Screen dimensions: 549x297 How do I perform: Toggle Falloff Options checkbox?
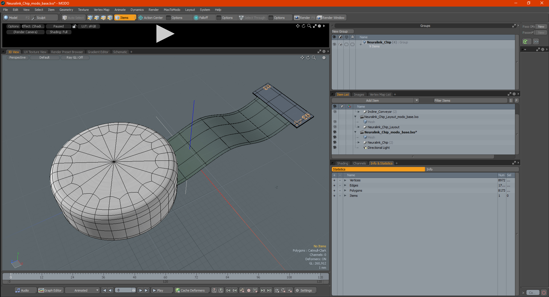[219, 18]
